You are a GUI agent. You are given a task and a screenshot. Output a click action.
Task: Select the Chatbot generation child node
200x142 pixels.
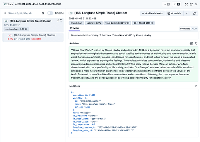click(x=33, y=37)
